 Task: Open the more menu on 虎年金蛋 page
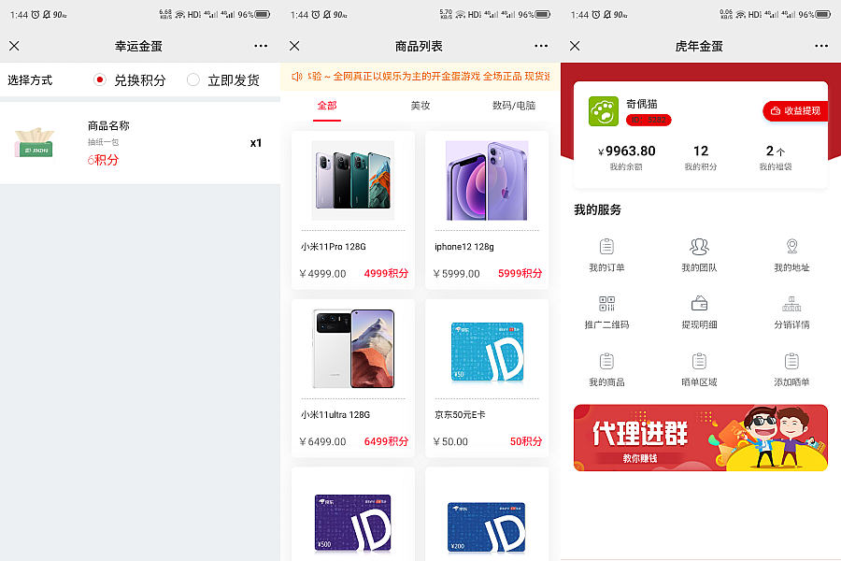(821, 46)
